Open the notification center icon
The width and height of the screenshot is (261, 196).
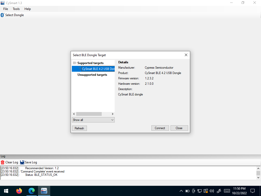click(x=253, y=191)
